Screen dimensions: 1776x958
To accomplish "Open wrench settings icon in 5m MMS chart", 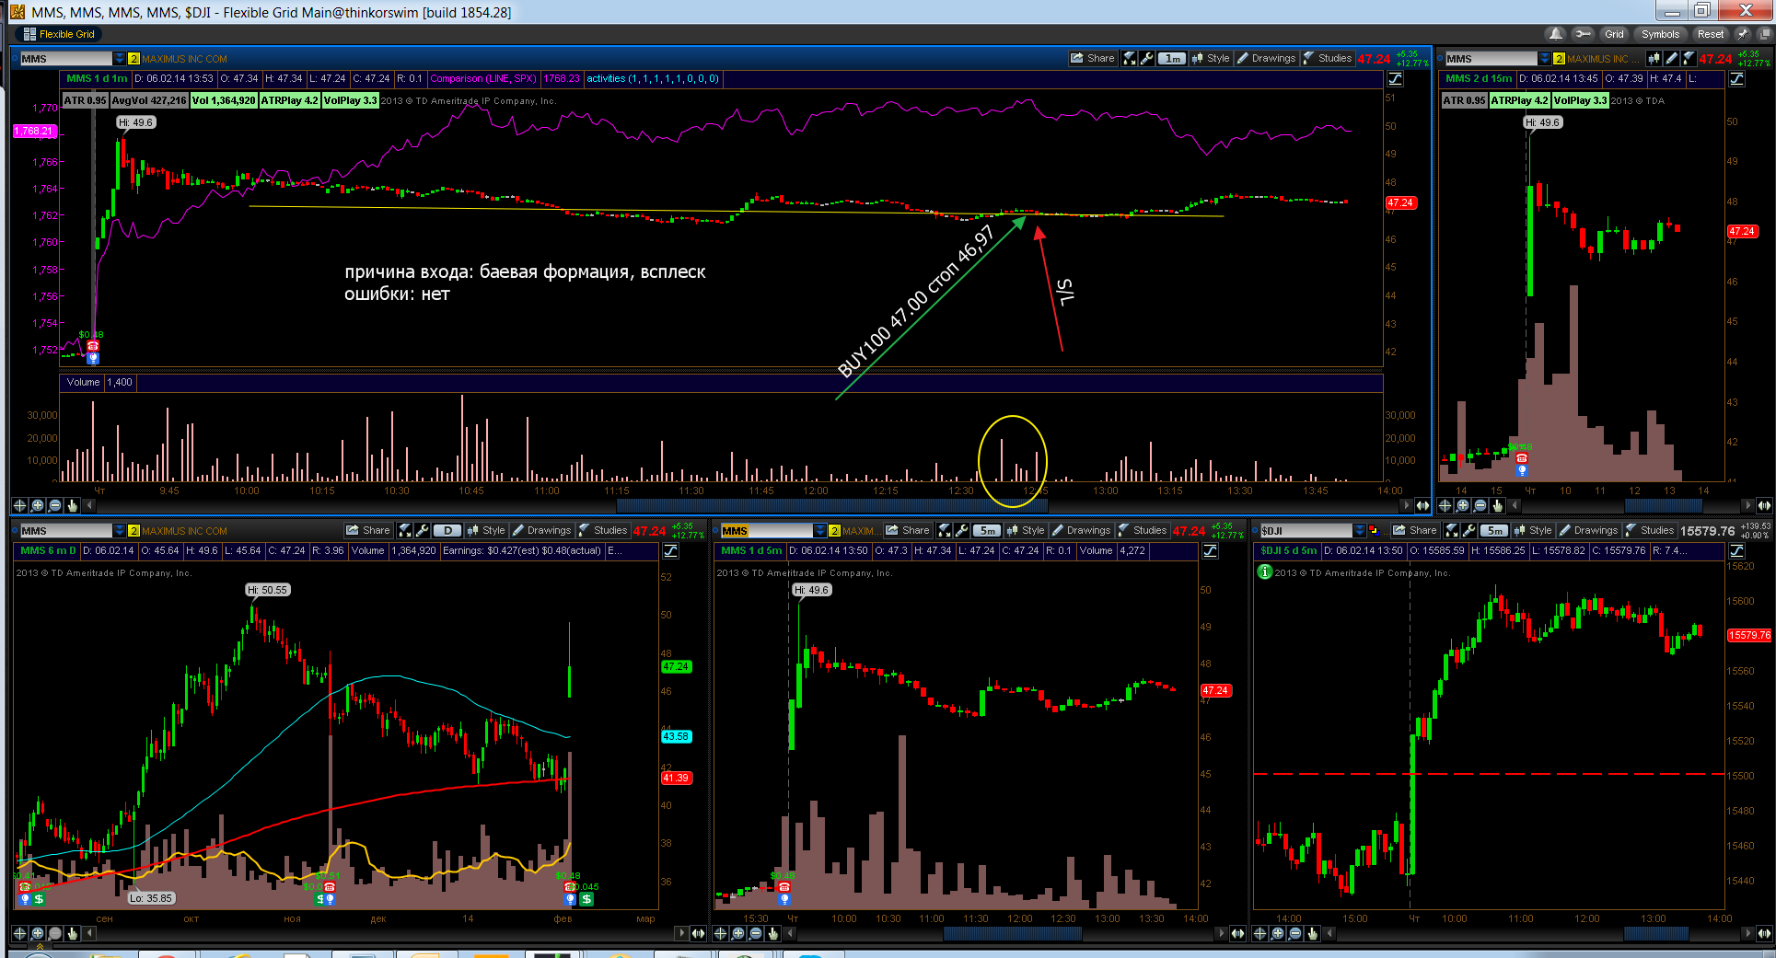I will click(962, 530).
